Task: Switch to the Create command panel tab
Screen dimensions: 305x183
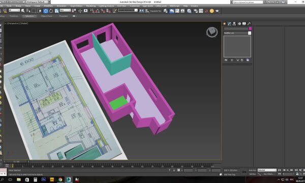Action: point(225,23)
